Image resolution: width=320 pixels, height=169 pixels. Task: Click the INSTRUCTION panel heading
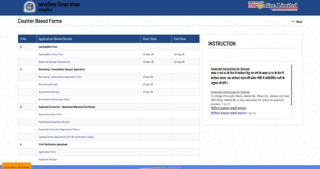[222, 44]
